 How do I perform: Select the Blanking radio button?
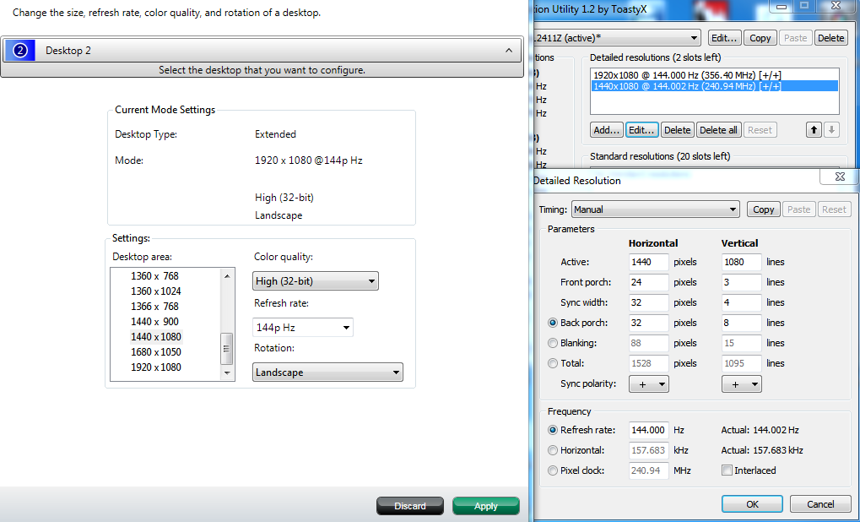click(x=553, y=343)
